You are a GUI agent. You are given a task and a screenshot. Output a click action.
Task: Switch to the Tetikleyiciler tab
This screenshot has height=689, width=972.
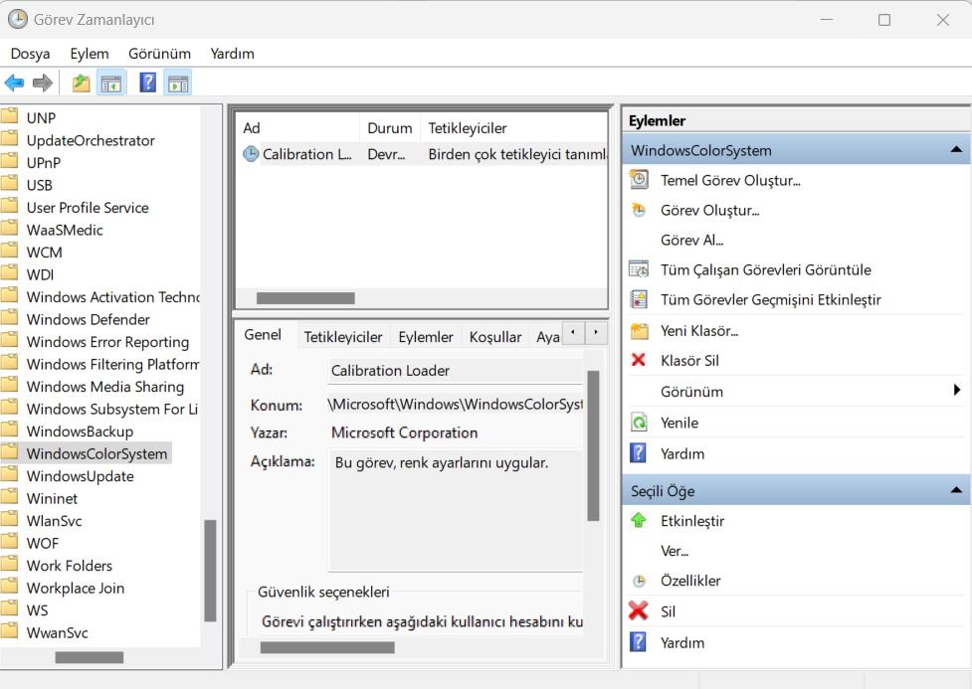coord(343,336)
